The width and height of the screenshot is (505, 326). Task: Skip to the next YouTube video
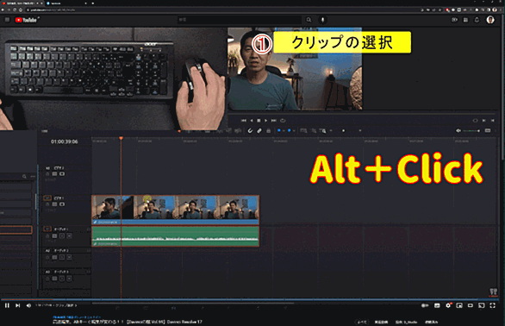click(18, 305)
